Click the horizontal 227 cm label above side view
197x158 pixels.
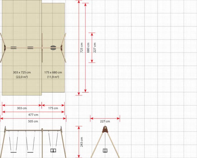(x=105, y=121)
